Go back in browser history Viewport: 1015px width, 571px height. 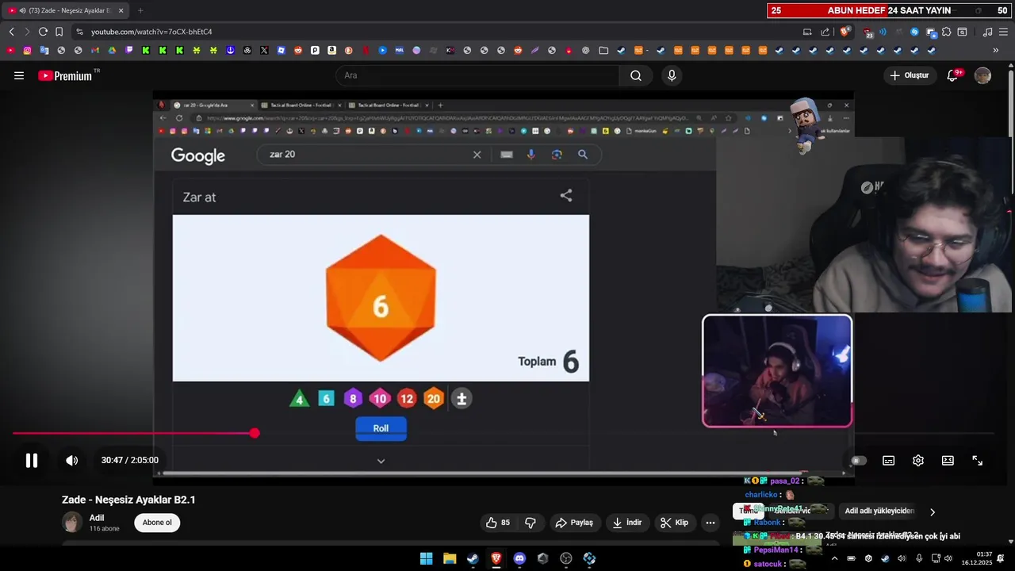11,32
